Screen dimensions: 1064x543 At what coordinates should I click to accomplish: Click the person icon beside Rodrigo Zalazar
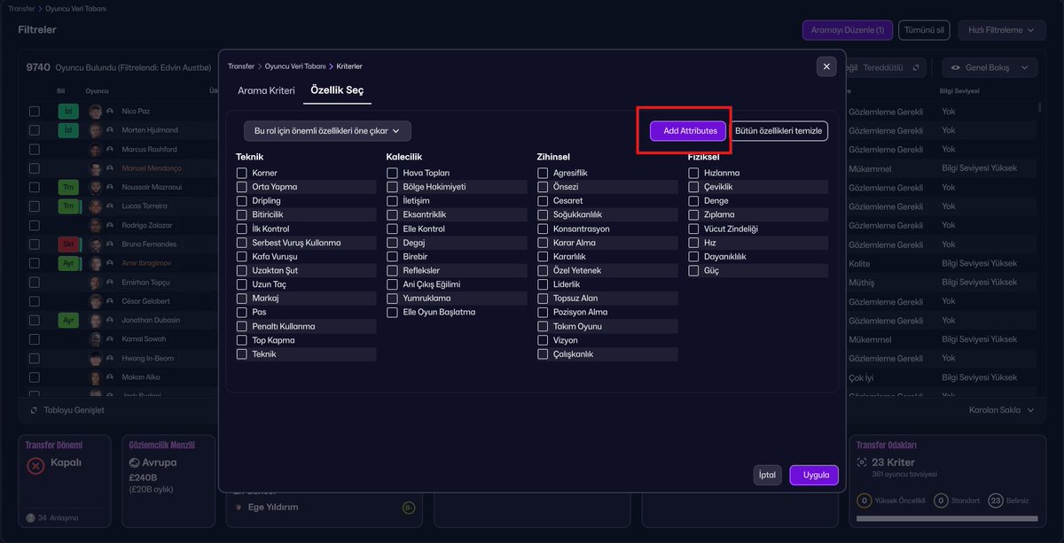(110, 225)
